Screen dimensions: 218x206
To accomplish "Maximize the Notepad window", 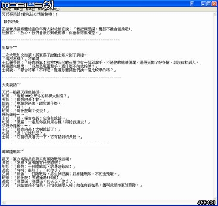I will (x=209, y=4).
